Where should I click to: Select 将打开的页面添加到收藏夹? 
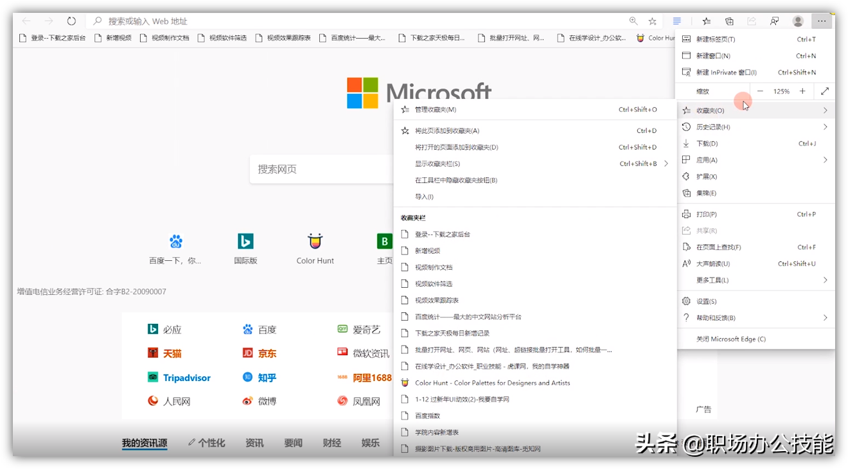[x=535, y=148]
